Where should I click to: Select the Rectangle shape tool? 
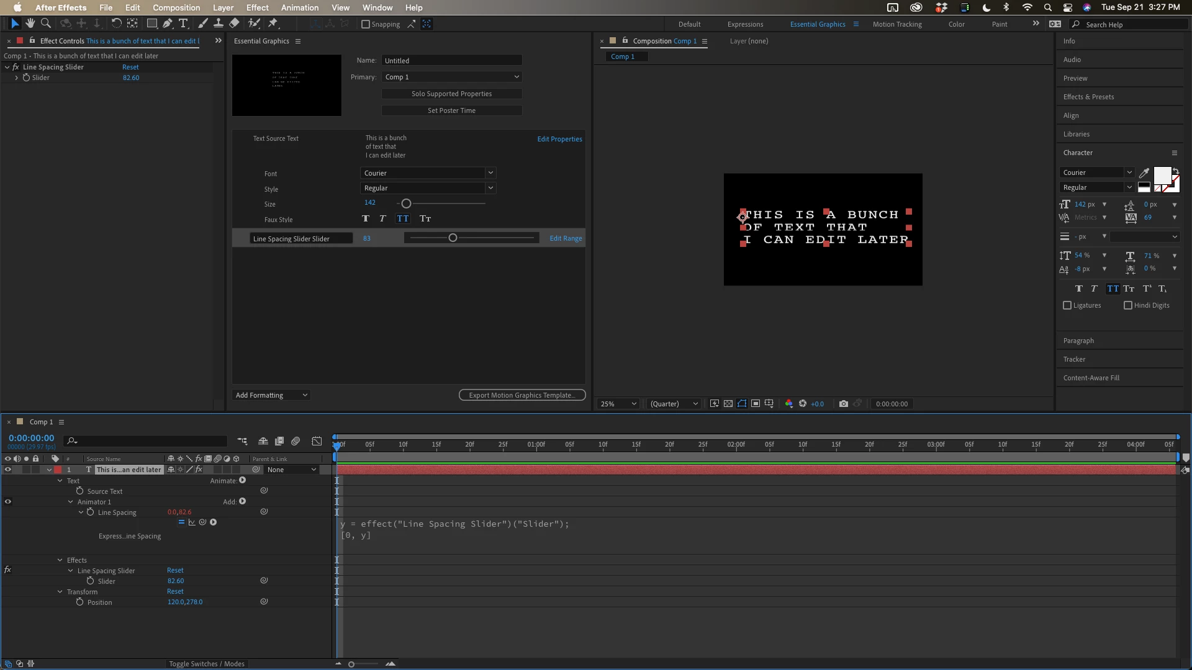coord(151,24)
